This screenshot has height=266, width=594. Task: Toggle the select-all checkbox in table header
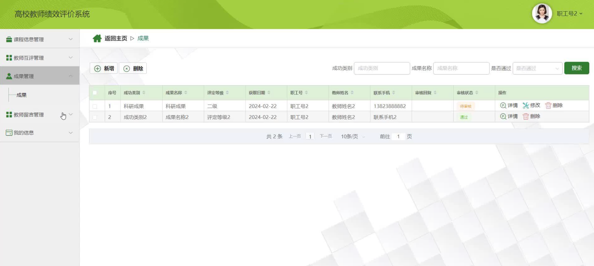coord(95,93)
